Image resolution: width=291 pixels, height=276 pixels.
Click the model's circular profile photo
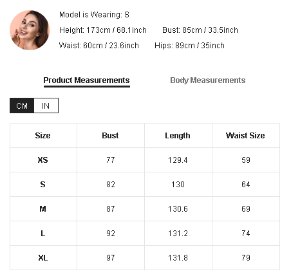click(30, 30)
